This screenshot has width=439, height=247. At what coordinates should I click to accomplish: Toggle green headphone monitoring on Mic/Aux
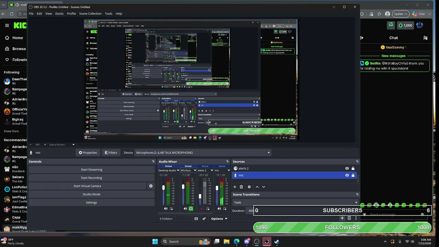[x=191, y=209]
